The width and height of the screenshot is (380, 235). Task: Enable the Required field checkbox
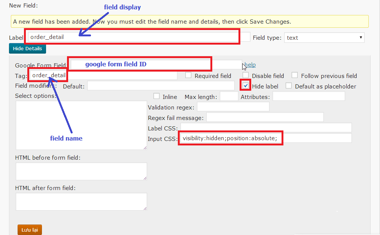point(189,75)
